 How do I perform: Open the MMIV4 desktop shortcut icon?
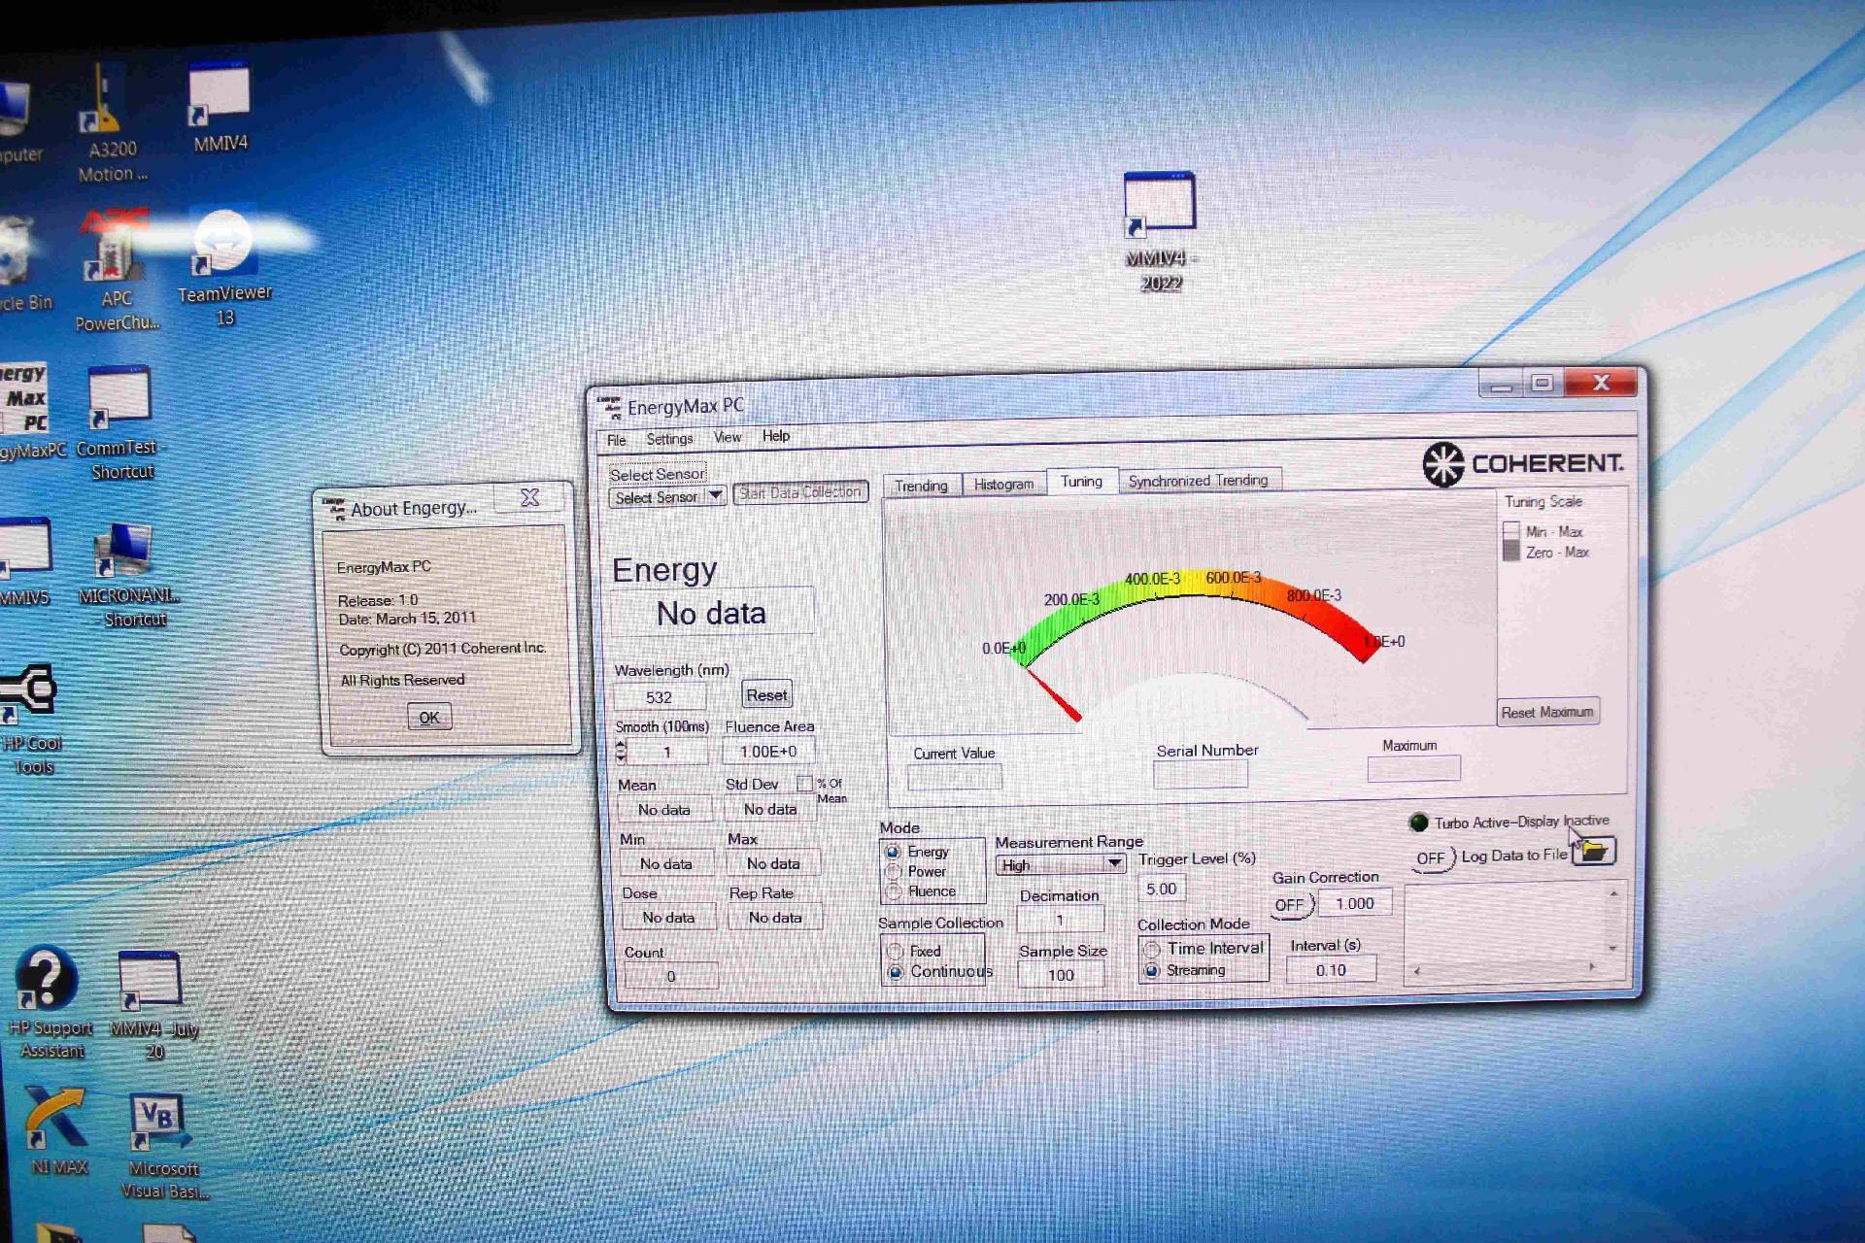(220, 107)
